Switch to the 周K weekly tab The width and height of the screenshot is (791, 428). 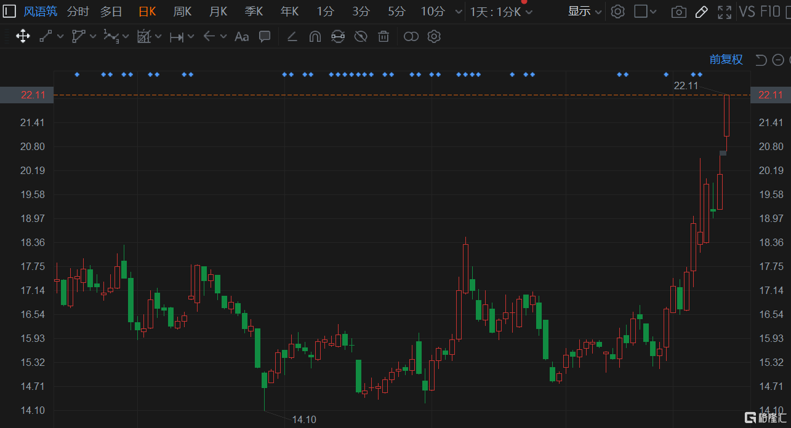pos(182,11)
